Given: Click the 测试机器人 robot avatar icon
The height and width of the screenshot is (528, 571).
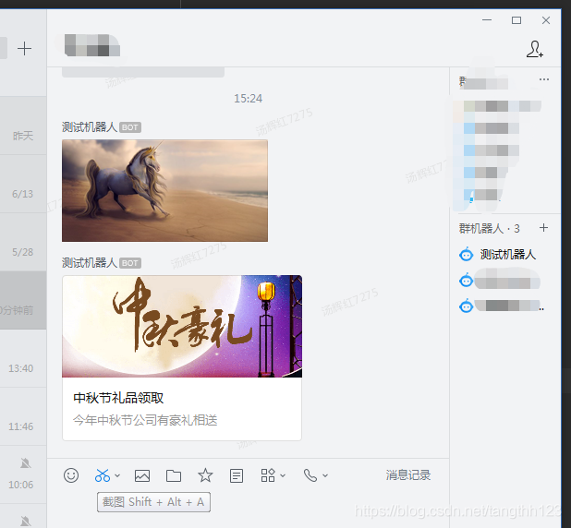Looking at the screenshot, I should pos(466,255).
